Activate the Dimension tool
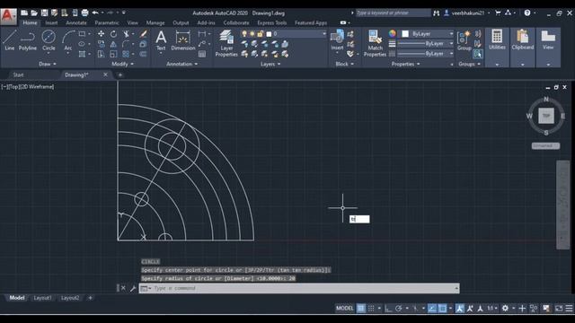575x323 pixels. coord(183,40)
